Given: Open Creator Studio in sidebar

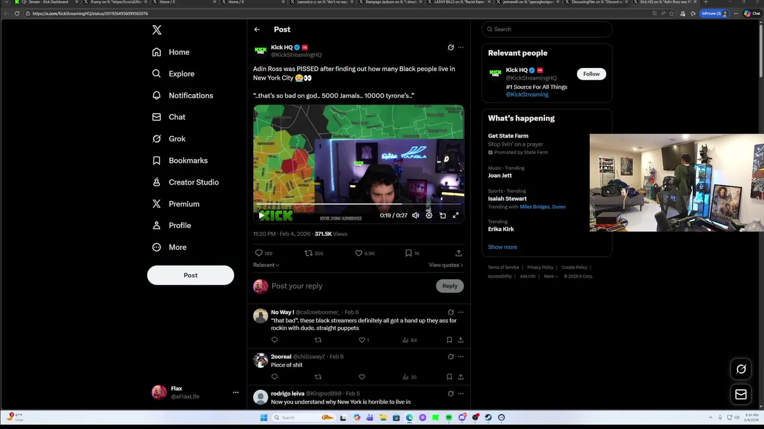Looking at the screenshot, I should [185, 182].
